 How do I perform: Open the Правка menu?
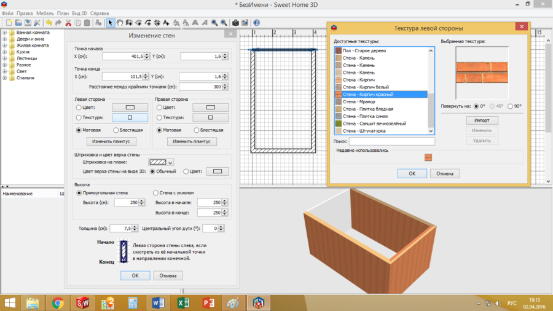point(25,14)
